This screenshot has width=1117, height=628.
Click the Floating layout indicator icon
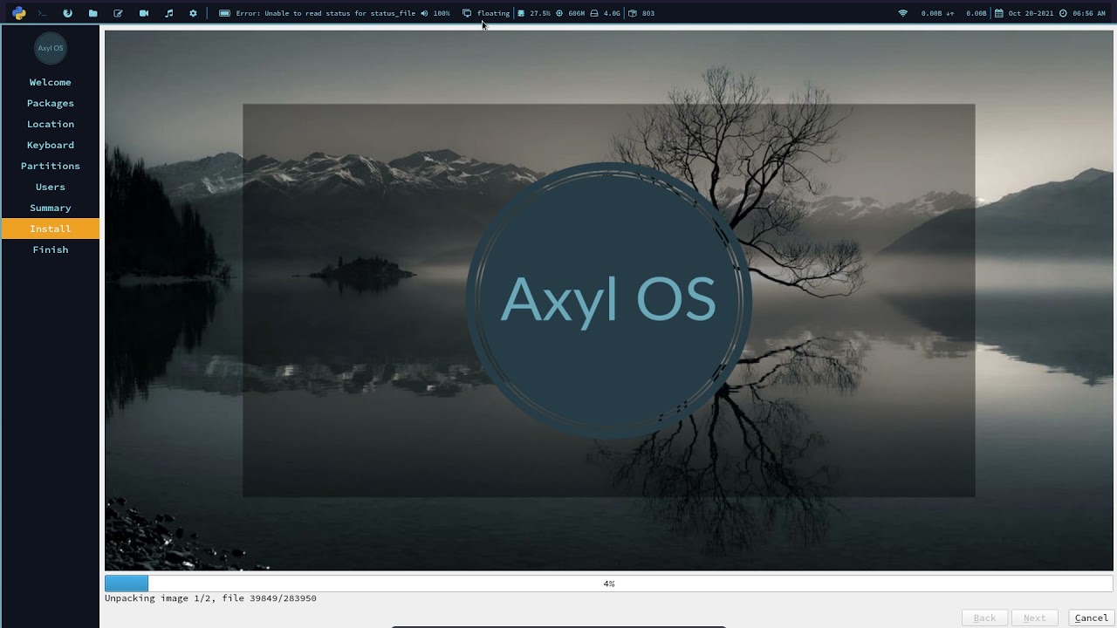point(467,13)
